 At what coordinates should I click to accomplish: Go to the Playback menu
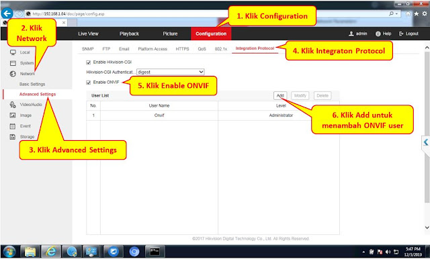[129, 34]
